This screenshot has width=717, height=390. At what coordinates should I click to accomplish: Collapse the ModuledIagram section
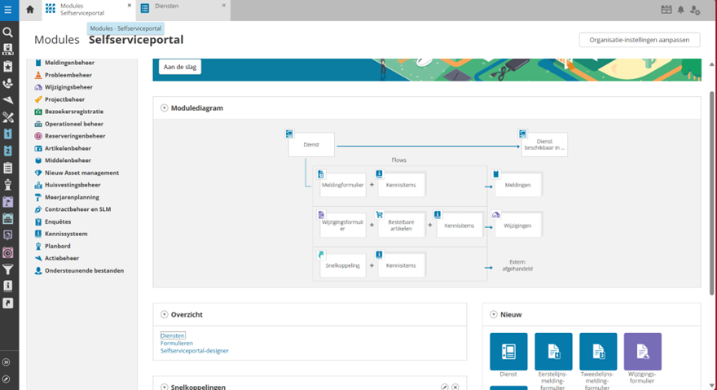coord(165,107)
